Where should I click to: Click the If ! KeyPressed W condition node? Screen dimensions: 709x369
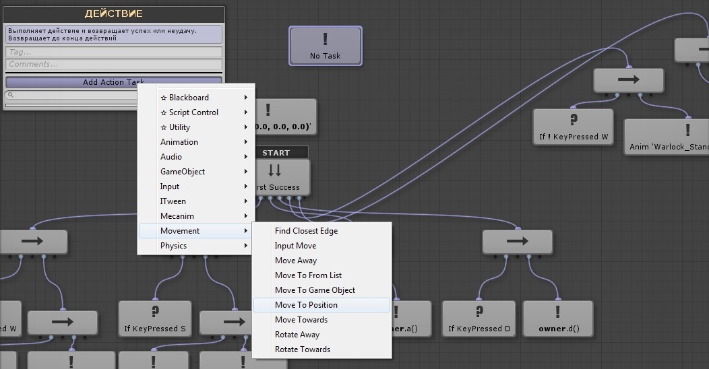click(x=574, y=127)
